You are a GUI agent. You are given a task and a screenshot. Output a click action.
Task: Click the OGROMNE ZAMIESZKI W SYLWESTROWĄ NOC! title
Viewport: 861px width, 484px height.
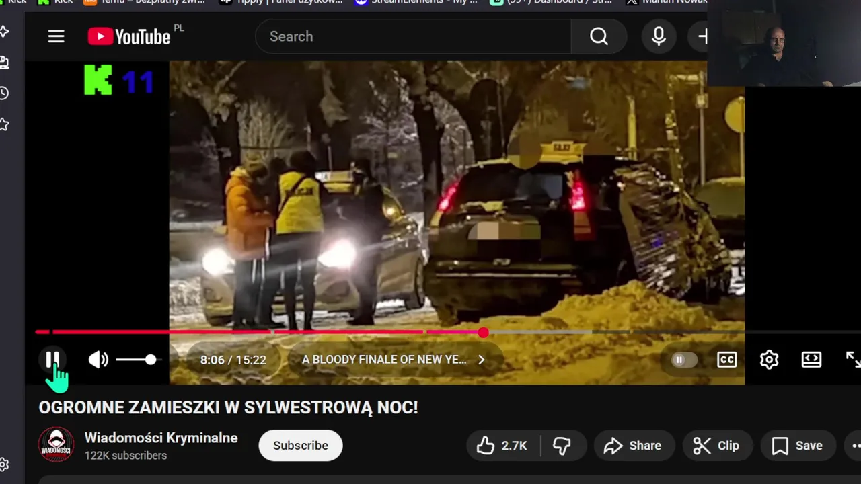pyautogui.click(x=229, y=407)
